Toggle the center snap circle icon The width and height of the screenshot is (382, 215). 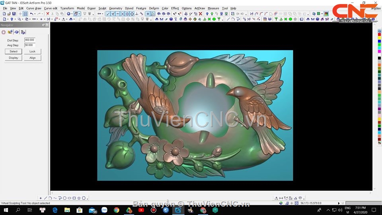(x=127, y=14)
